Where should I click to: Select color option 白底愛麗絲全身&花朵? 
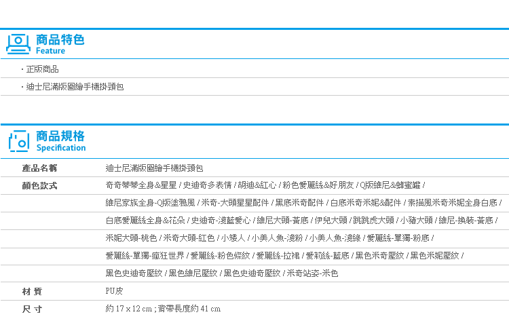tap(145, 221)
